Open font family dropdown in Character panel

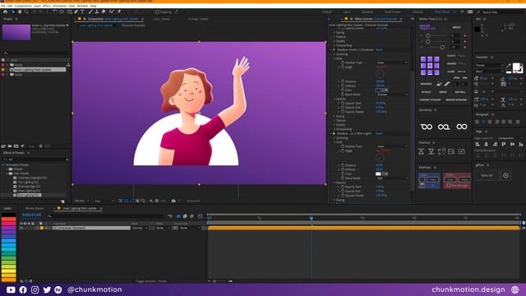tap(490, 66)
